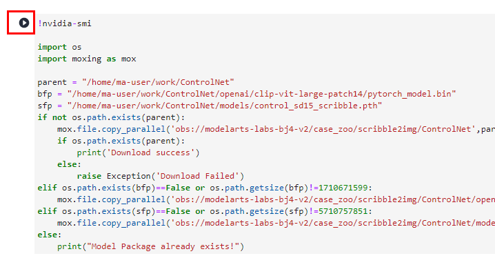
Task: Click 'if not os.path.exists(parent):' line
Action: 111,117
